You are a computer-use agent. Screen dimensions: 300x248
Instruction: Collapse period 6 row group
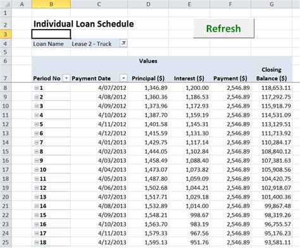pos(37,133)
